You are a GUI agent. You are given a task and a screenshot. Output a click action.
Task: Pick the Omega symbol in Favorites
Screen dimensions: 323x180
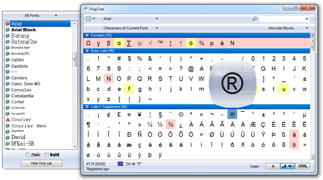pos(88,43)
